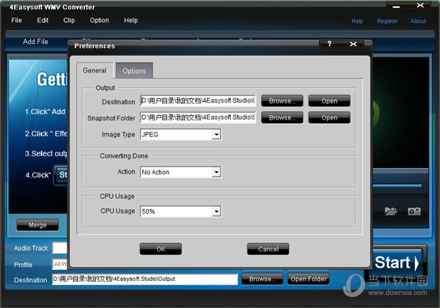Click Browse next to main window Destination
The height and width of the screenshot is (308, 440).
point(262,279)
